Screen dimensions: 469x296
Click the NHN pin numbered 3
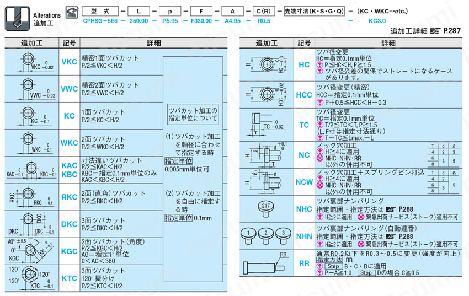283,236
